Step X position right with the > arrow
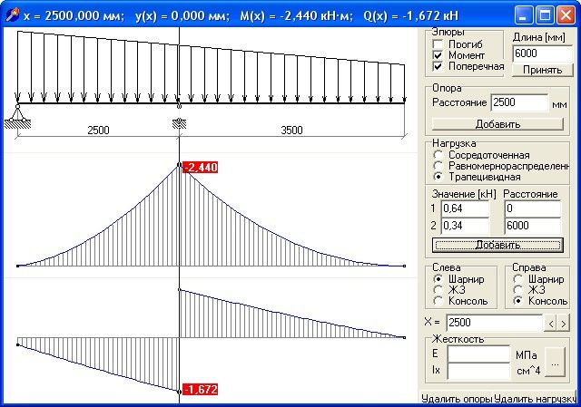Image resolution: width=581 pixels, height=407 pixels. click(563, 324)
